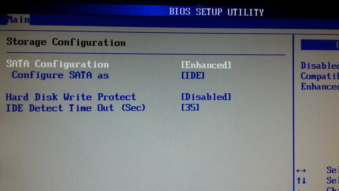Select the Main tab
Image resolution: width=339 pixels, height=191 pixels.
(19, 19)
